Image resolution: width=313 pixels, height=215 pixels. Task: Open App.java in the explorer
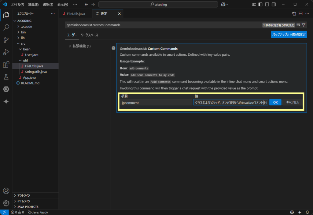(x=29, y=77)
